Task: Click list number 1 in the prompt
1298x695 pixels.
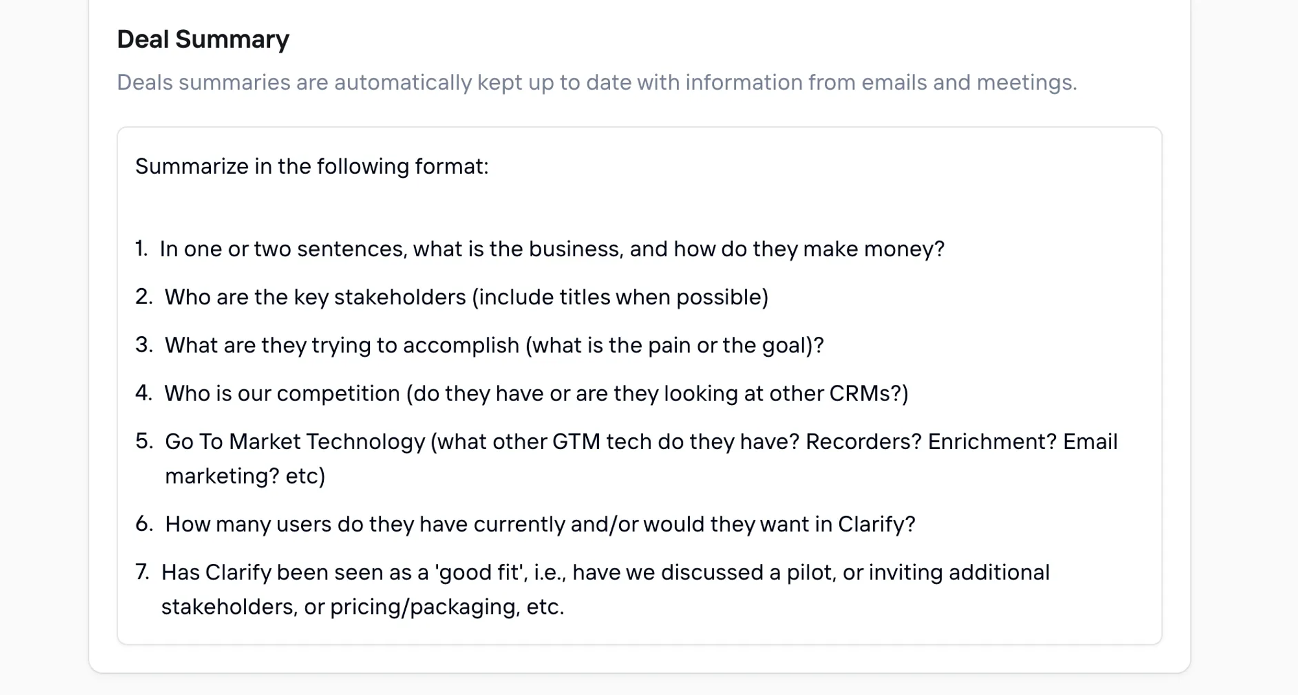Action: pos(141,249)
